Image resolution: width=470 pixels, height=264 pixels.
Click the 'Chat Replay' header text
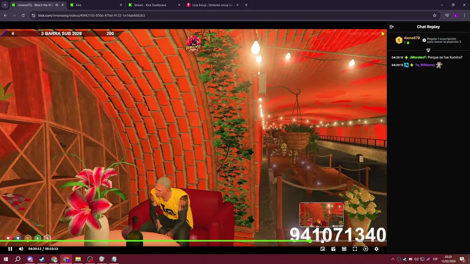click(428, 27)
